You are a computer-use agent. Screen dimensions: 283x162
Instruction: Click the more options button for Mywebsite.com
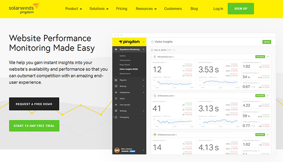point(268,57)
